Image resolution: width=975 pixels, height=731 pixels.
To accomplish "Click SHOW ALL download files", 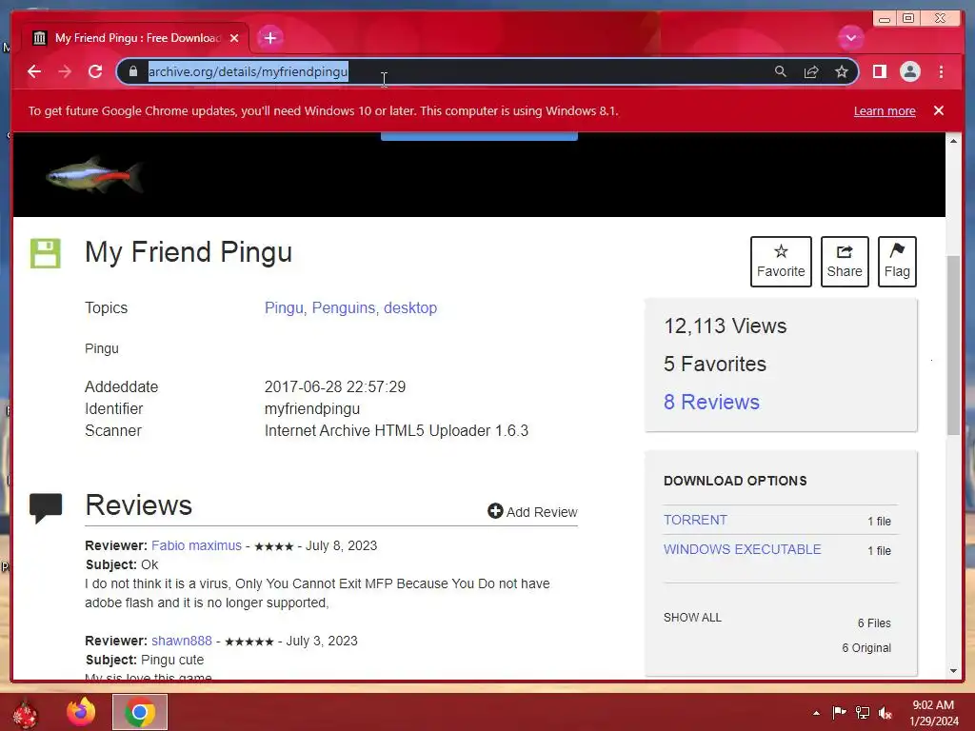I will tap(692, 617).
